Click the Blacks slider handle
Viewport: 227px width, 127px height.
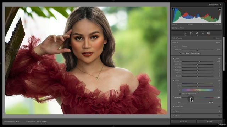(198, 76)
